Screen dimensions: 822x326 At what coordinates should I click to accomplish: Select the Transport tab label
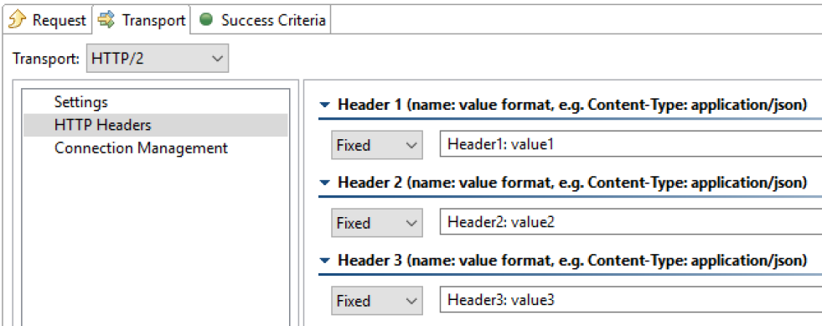153,20
